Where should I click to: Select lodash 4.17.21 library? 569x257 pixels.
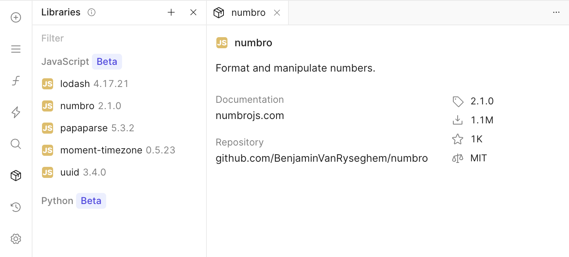pyautogui.click(x=119, y=84)
